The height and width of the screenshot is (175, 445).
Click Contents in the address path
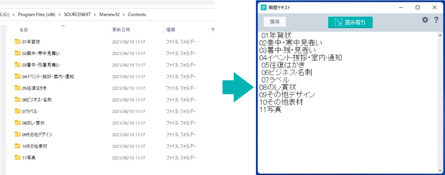[137, 15]
